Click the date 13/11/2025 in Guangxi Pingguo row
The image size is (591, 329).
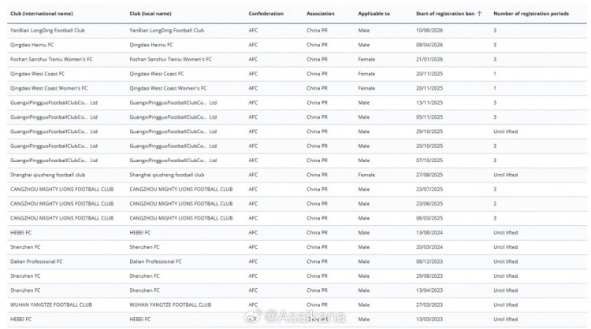[429, 103]
